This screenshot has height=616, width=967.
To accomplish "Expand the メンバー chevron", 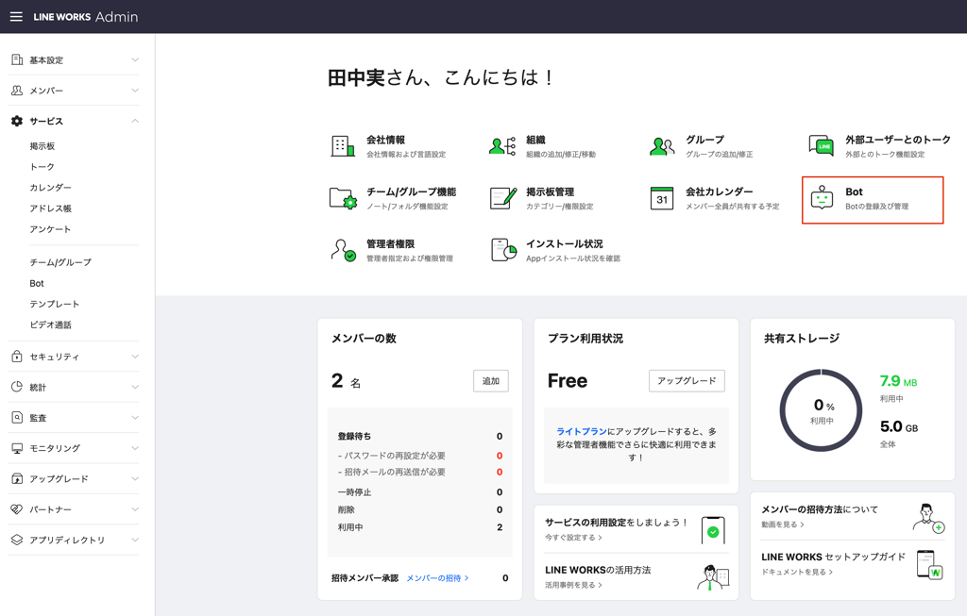I will 135,91.
